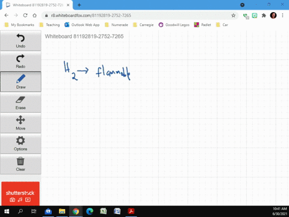This screenshot has height=217, width=289.
Task: Open the Teaching bookmarks folder
Action: point(50,25)
